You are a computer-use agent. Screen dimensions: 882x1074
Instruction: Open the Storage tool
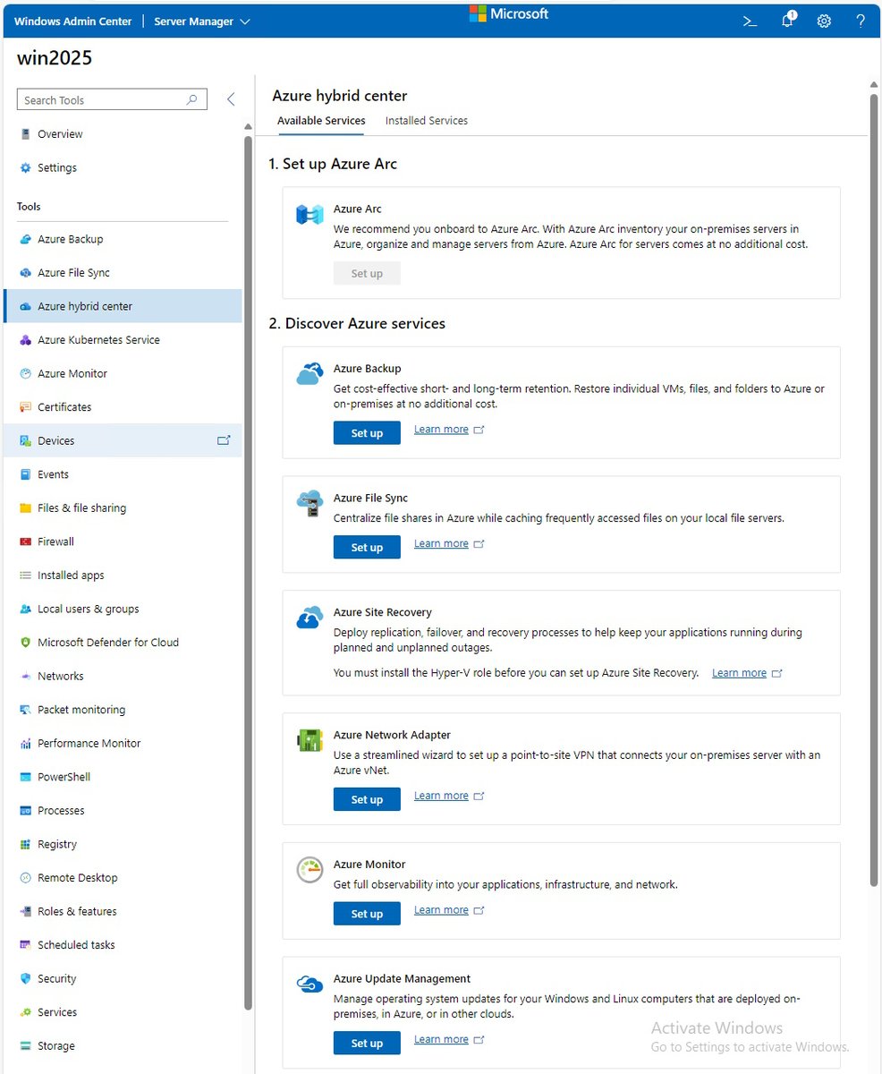click(123, 1046)
